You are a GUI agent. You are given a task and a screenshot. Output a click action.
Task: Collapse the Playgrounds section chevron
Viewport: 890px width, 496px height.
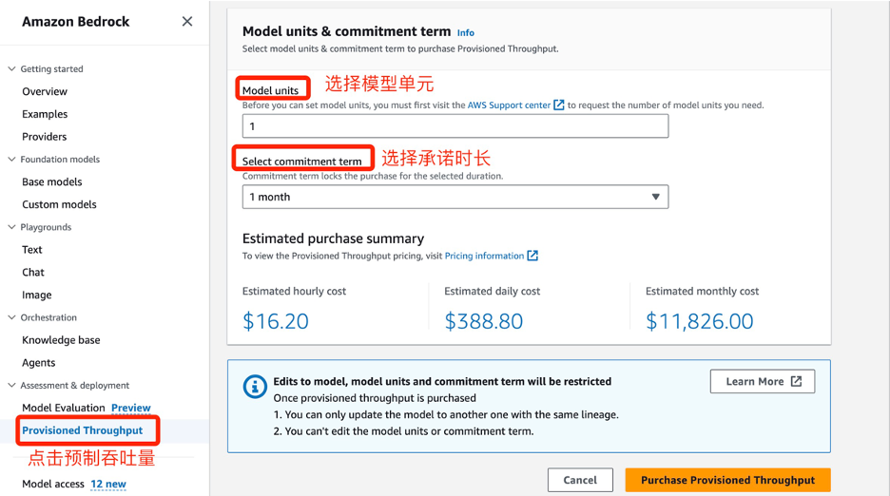coord(11,227)
